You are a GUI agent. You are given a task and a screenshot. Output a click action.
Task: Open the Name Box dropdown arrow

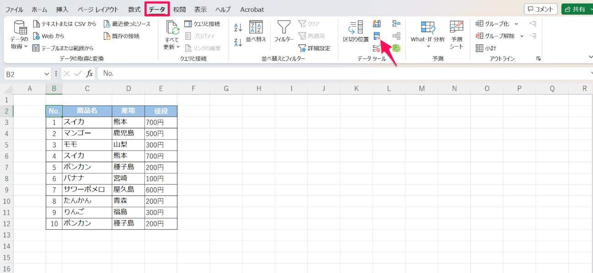pos(46,73)
